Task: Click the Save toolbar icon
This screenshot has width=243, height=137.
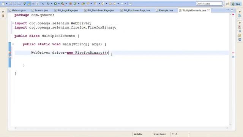Action: 10,4
